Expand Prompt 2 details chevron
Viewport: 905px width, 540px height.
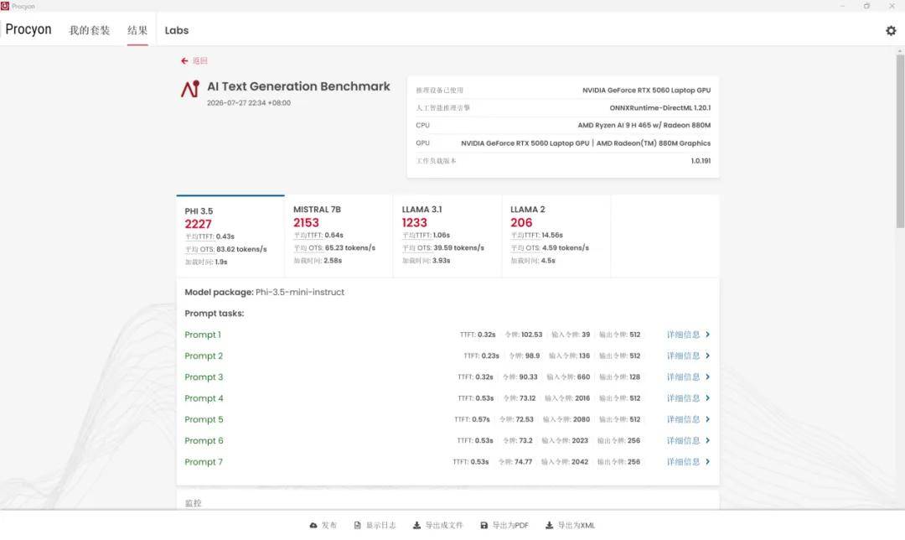[x=707, y=356]
